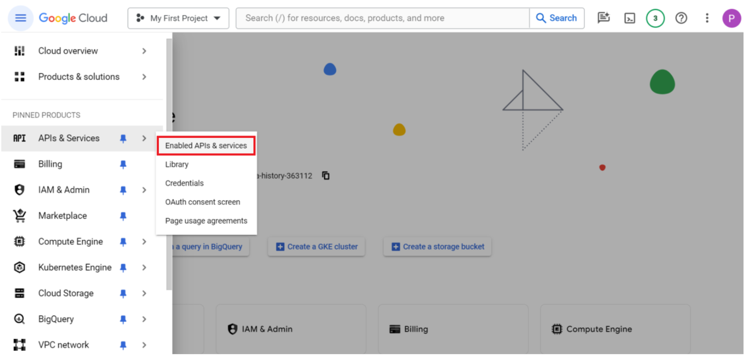Open Google Cloud home logo
This screenshot has height=361, width=749.
(x=73, y=18)
